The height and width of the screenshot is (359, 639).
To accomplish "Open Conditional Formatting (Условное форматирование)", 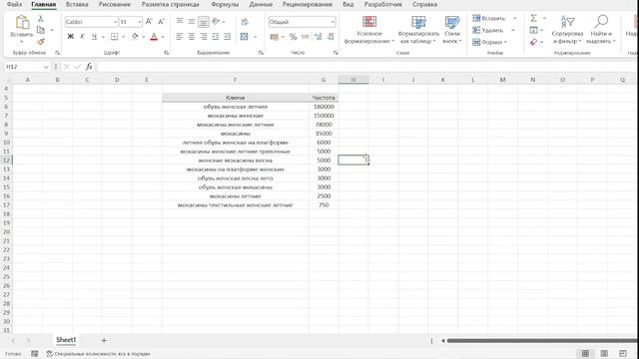I will click(x=369, y=29).
